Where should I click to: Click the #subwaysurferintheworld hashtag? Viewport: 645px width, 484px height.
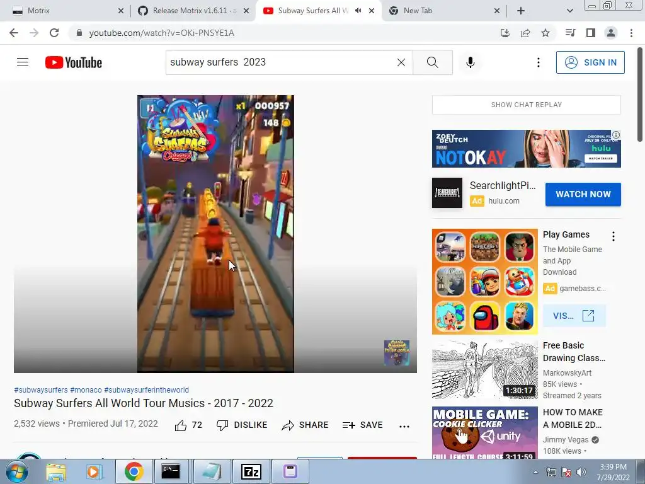[x=146, y=389]
